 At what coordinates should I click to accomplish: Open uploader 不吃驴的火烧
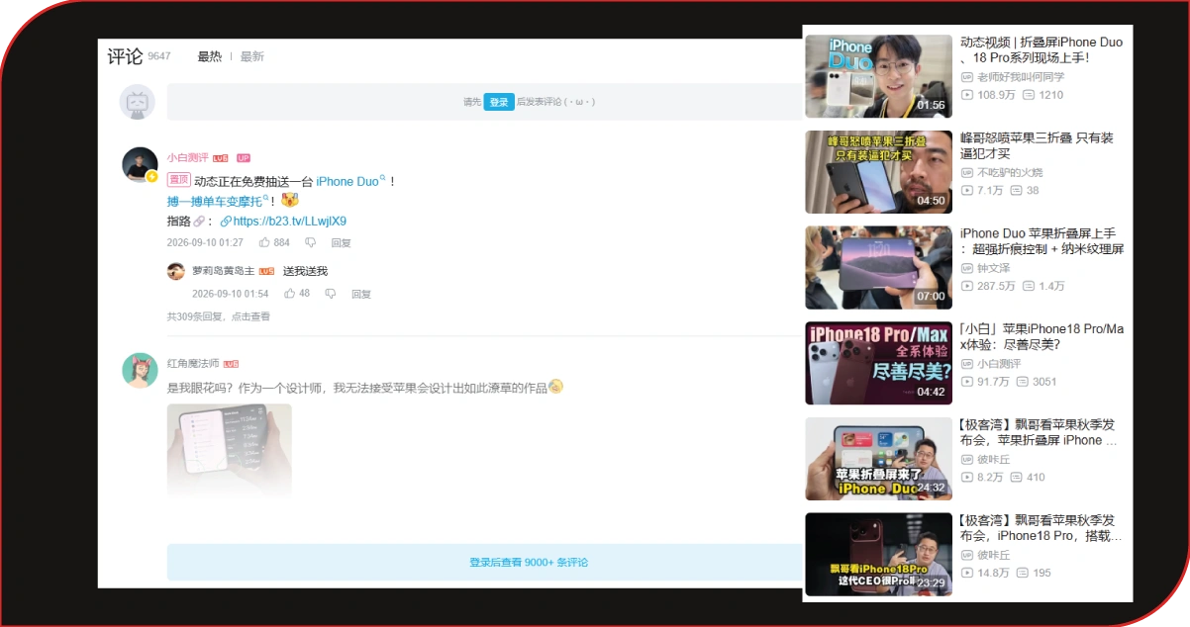pyautogui.click(x=1010, y=173)
